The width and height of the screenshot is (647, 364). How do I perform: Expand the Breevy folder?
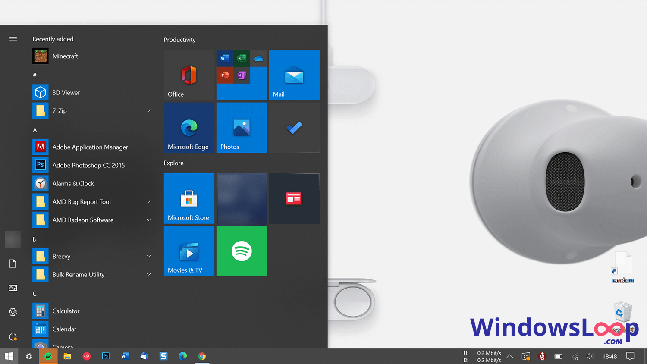coord(148,256)
